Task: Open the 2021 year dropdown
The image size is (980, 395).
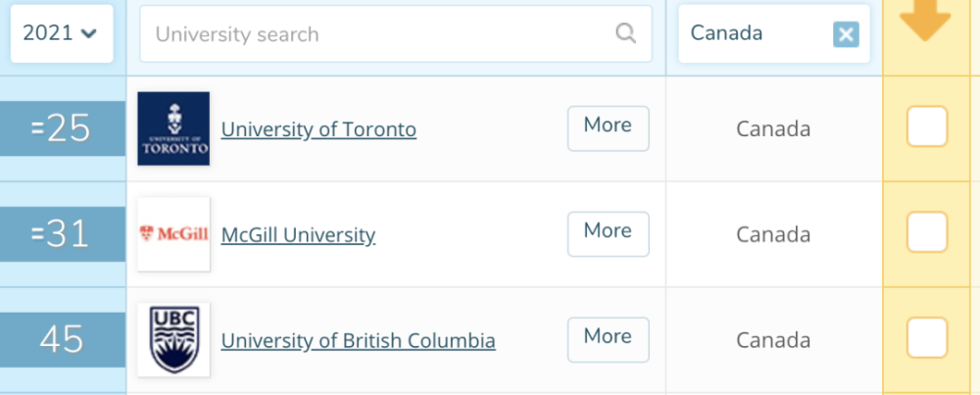Action: tap(61, 33)
